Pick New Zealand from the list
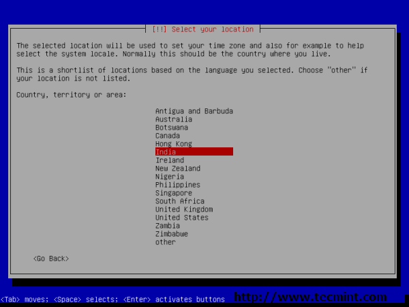Screen dimensions: 409x307 (178, 169)
